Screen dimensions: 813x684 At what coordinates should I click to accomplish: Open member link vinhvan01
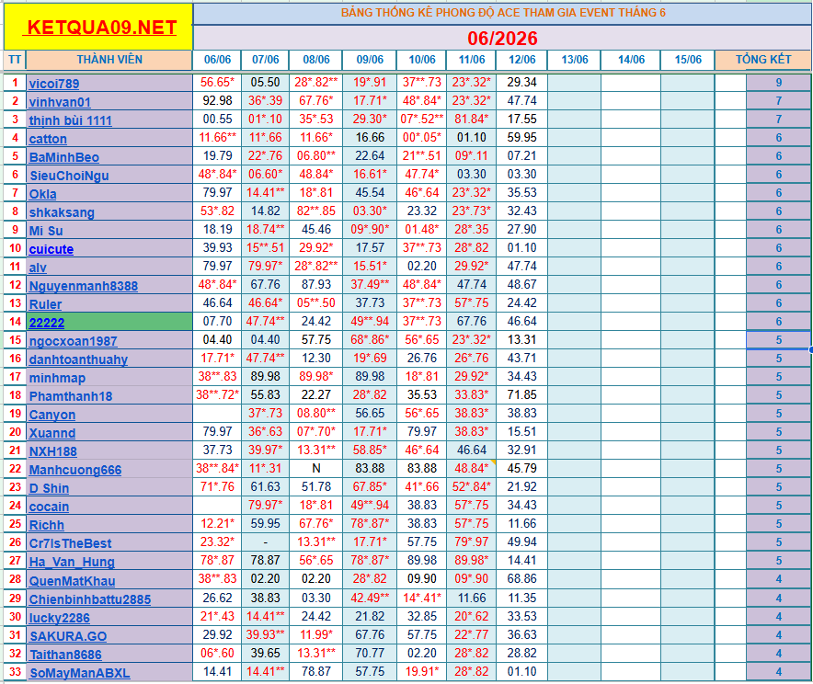point(60,102)
